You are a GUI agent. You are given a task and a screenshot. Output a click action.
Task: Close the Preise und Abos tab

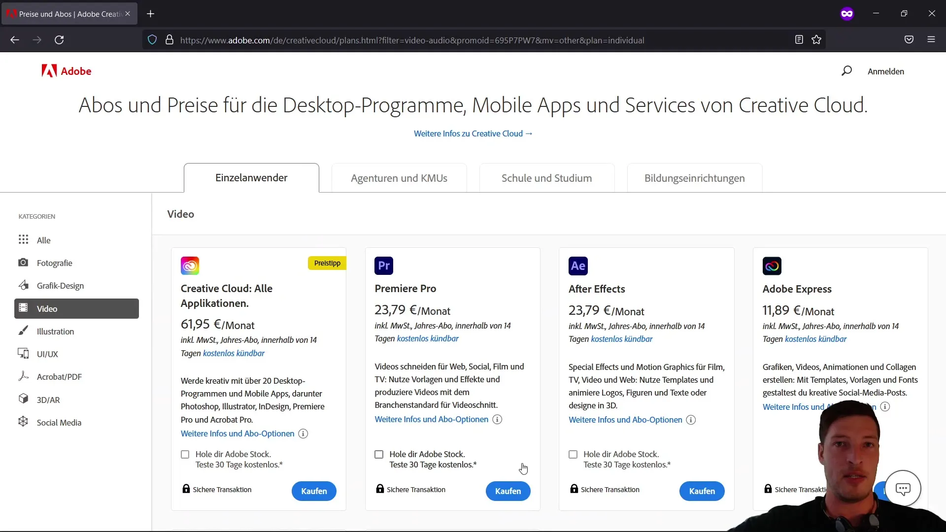[x=128, y=14]
